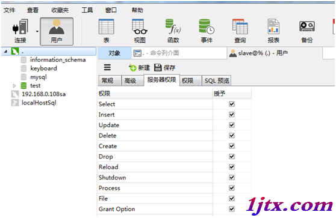
Task: Open the 文件 menu
Action: (10, 10)
